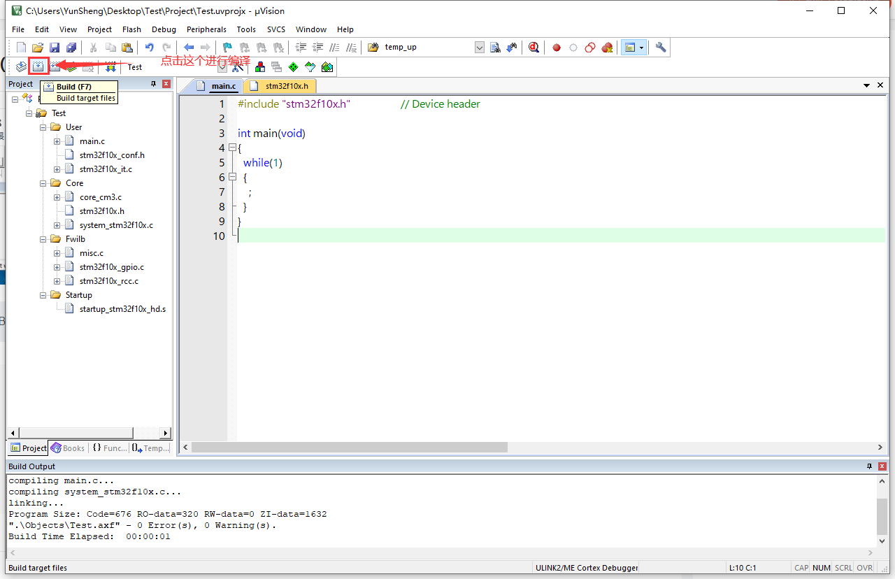
Task: Open a file using the folder icon
Action: (38, 48)
